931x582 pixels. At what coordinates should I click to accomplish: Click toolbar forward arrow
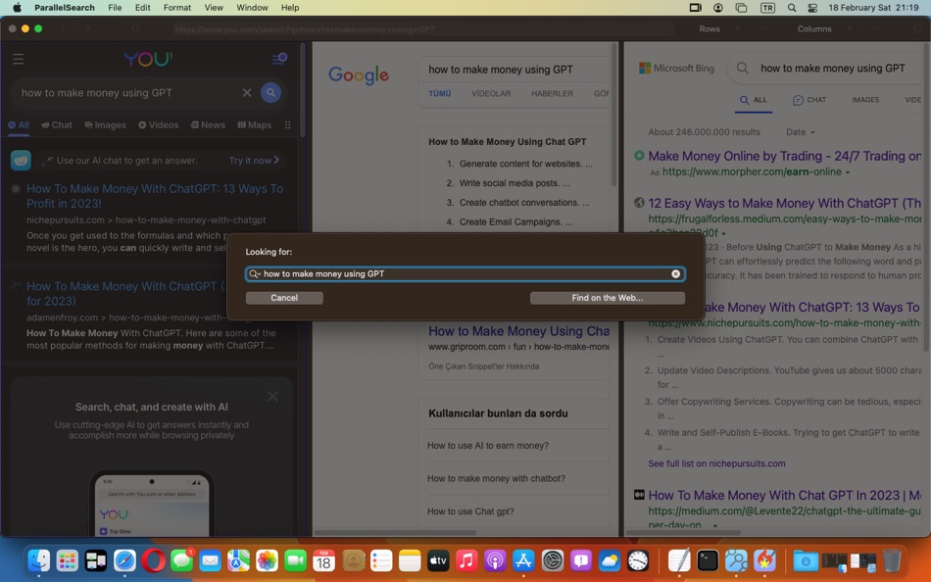[87, 28]
